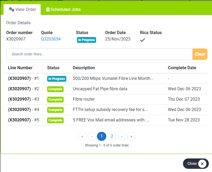Viewport: 212px width, 172px height.
Task: Click Complete badge on line #4
Action: coord(55,110)
